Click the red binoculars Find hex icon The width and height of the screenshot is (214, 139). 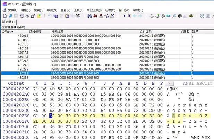[95, 16]
